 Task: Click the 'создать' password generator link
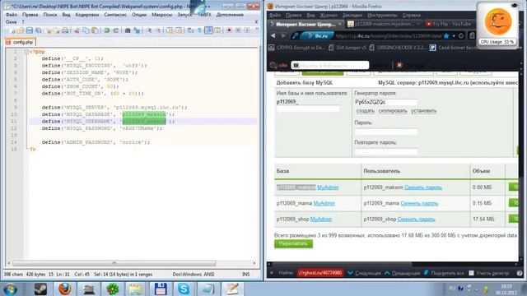[x=366, y=111]
